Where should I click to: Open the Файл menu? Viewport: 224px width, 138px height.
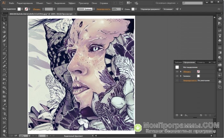click(12, 3)
